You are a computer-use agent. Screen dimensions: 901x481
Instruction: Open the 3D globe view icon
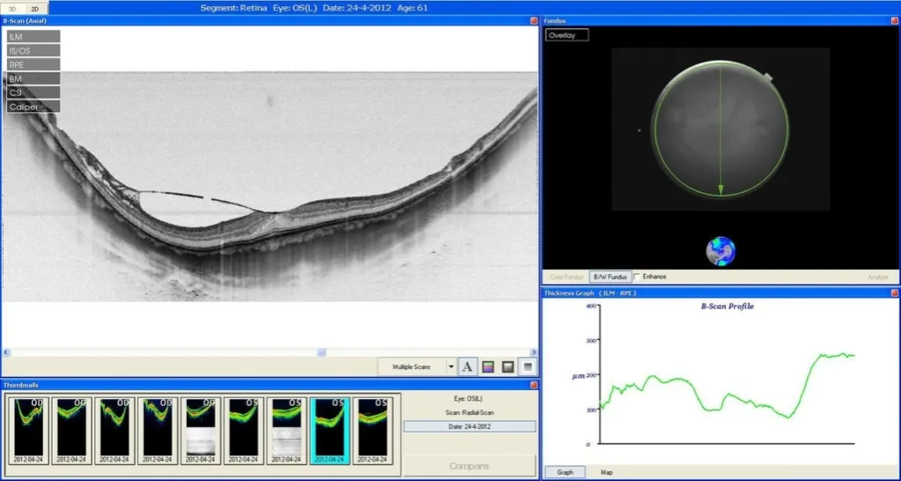[720, 251]
